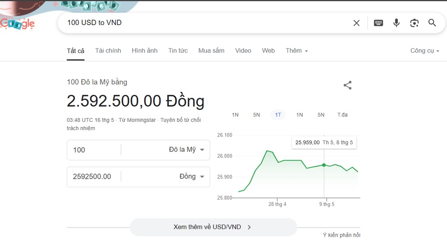
Task: Click the 2.592.500,00 Đồng result text
Action: click(135, 101)
